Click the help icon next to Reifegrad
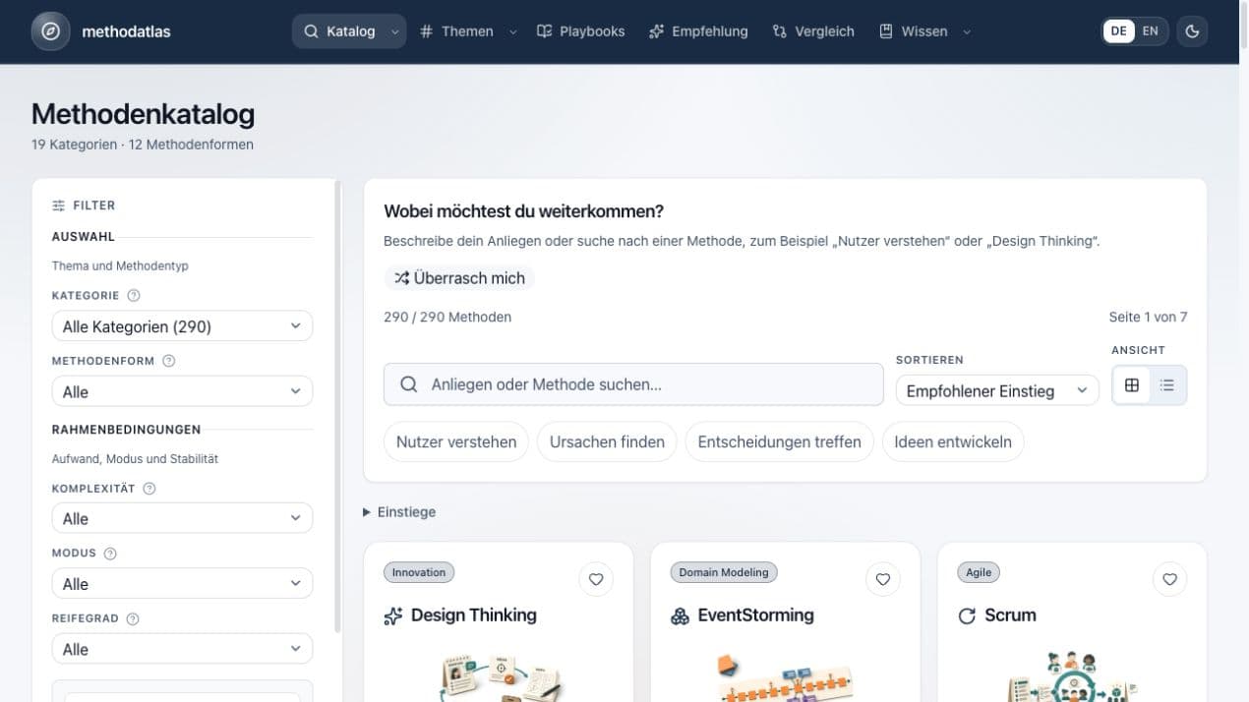The height and width of the screenshot is (702, 1249). point(133,618)
